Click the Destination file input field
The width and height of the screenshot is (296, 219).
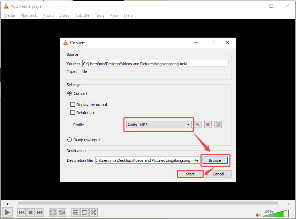coord(147,160)
